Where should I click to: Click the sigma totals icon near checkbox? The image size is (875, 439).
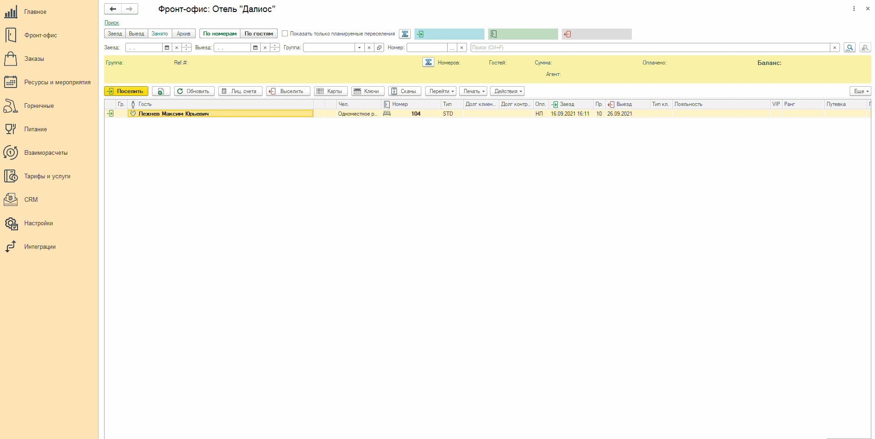pyautogui.click(x=405, y=34)
